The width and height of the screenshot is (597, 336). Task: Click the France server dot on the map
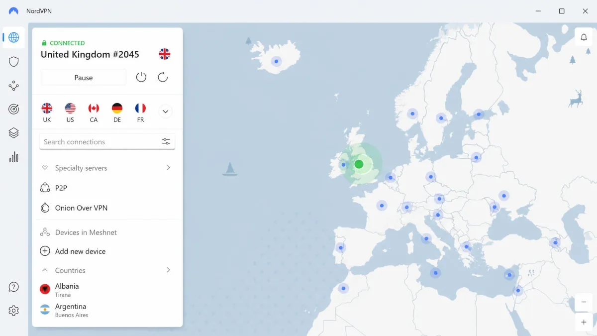tap(382, 205)
